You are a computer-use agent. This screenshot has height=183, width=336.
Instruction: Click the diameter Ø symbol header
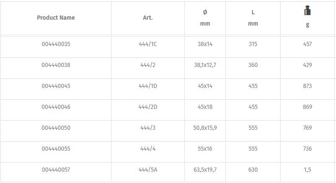tap(205, 12)
